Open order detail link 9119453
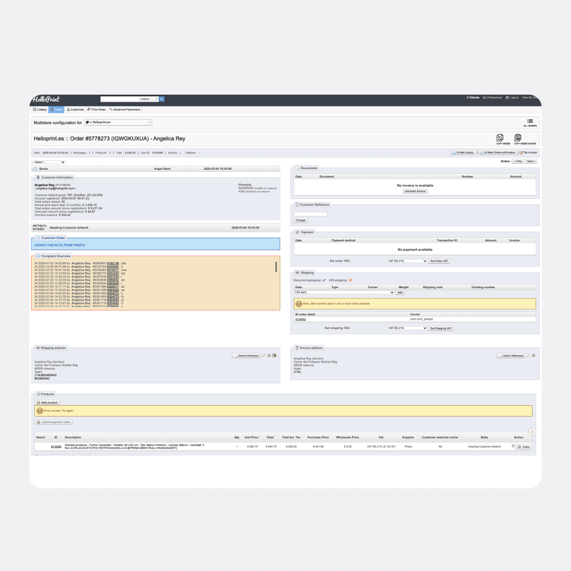This screenshot has height=571, width=571. (300, 319)
